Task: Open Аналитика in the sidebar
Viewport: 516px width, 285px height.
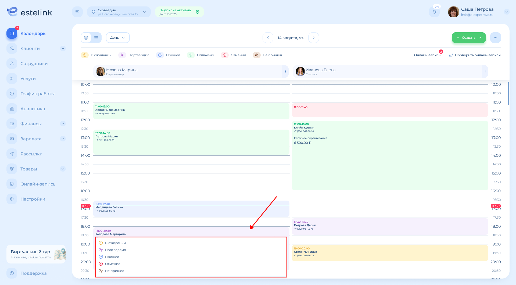Action: (x=33, y=109)
